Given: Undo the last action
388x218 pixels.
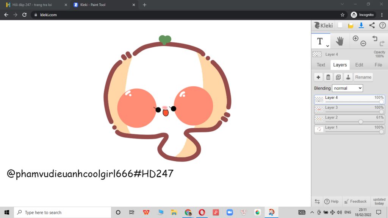Looking at the screenshot, I should click(375, 38).
